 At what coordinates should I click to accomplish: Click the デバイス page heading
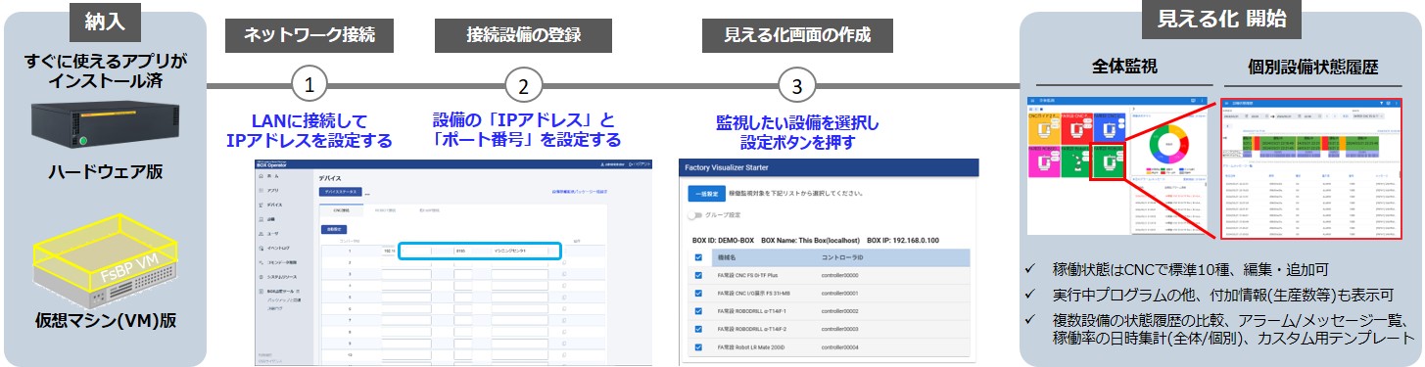pyautogui.click(x=330, y=177)
